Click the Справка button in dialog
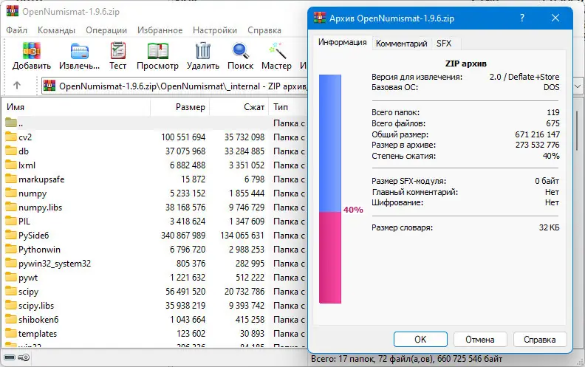 [540, 339]
